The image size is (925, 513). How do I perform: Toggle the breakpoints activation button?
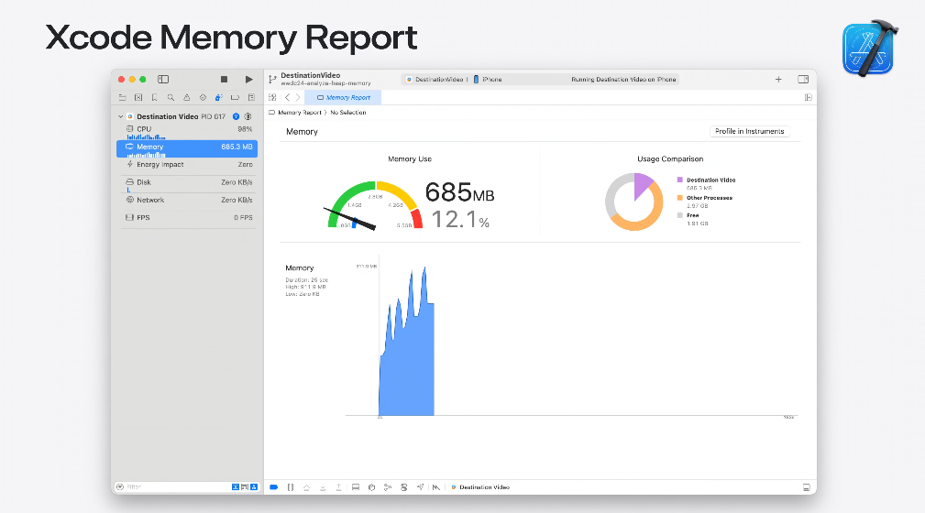coord(274,487)
